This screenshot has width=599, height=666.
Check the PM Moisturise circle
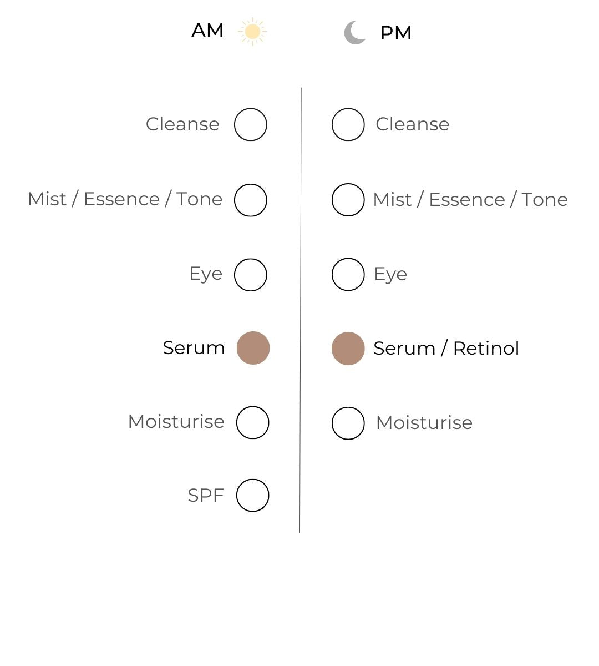[348, 423]
